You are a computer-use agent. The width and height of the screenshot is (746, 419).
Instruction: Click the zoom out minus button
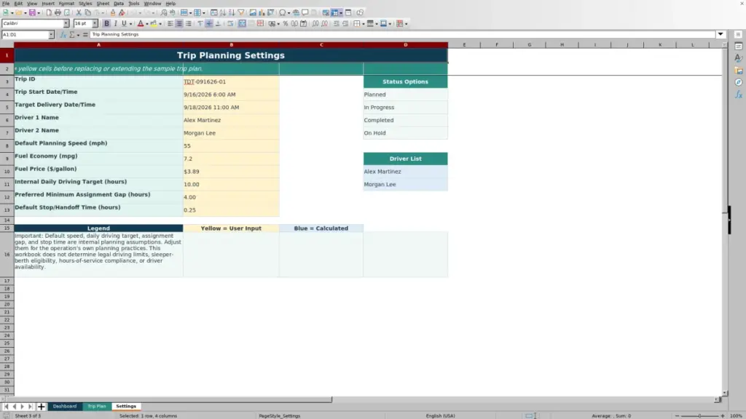(x=677, y=415)
